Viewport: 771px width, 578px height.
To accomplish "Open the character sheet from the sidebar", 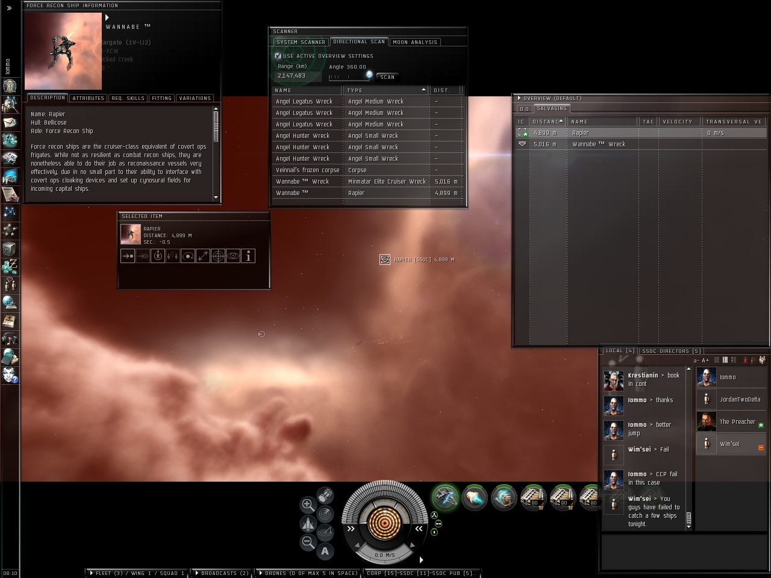I will (x=10, y=85).
